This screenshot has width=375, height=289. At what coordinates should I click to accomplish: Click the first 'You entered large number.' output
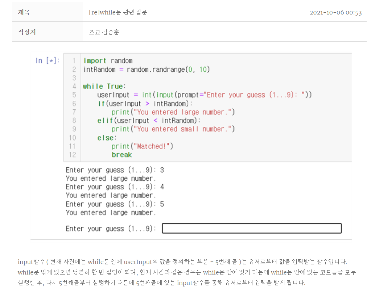click(111, 179)
